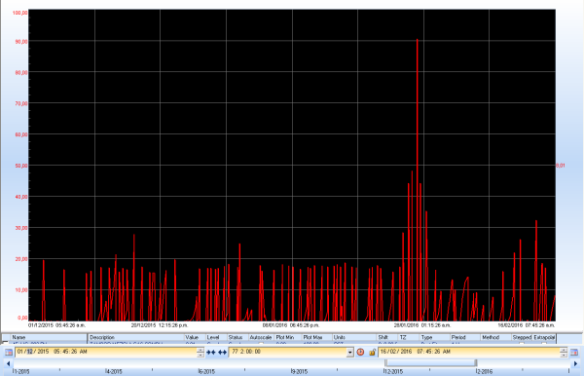Click the end time spinner arrows
The height and width of the screenshot is (376, 584).
point(564,353)
